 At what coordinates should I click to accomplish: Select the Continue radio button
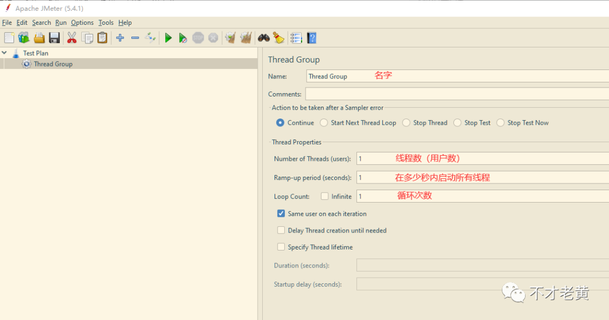pos(280,123)
